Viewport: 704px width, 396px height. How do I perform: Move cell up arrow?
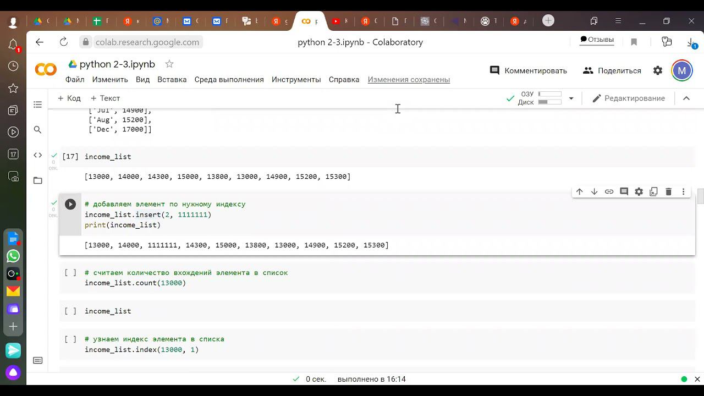click(x=579, y=191)
